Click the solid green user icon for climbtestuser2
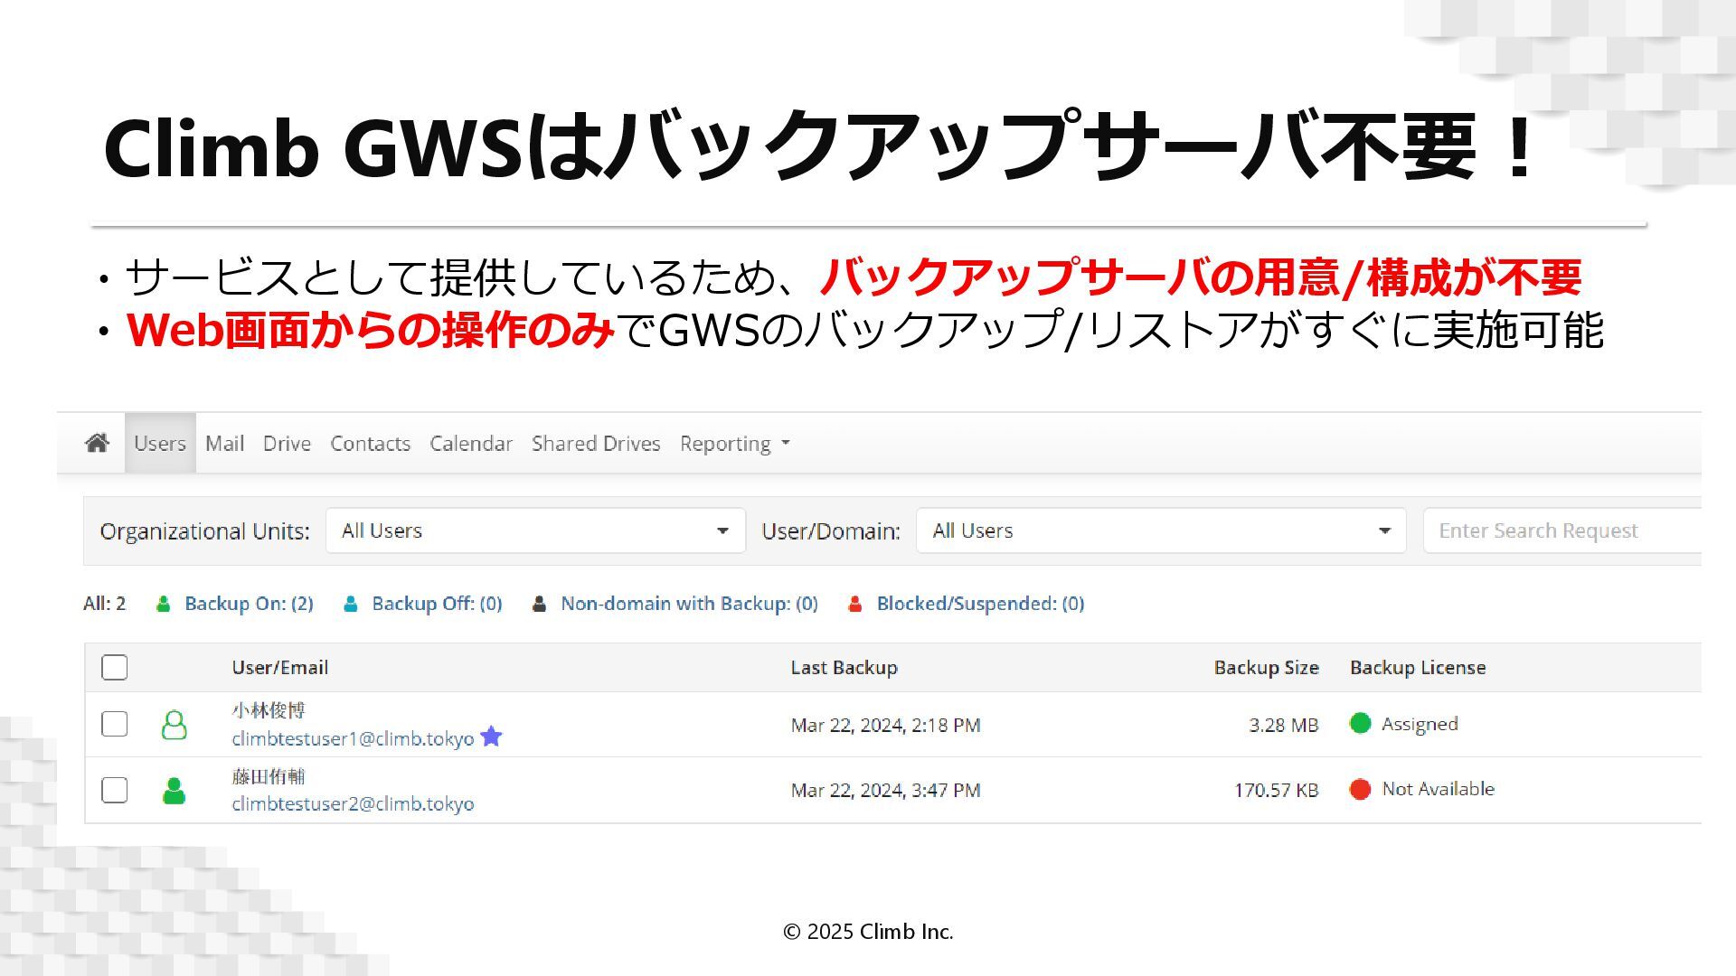The height and width of the screenshot is (976, 1736). tap(174, 791)
